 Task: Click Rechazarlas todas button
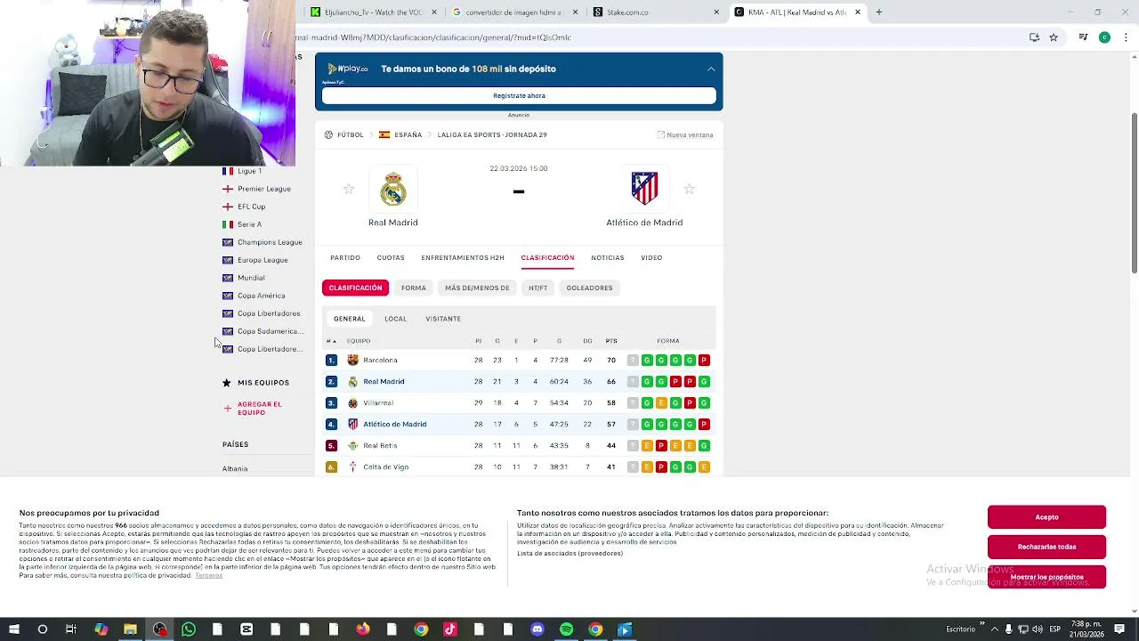point(1046,547)
